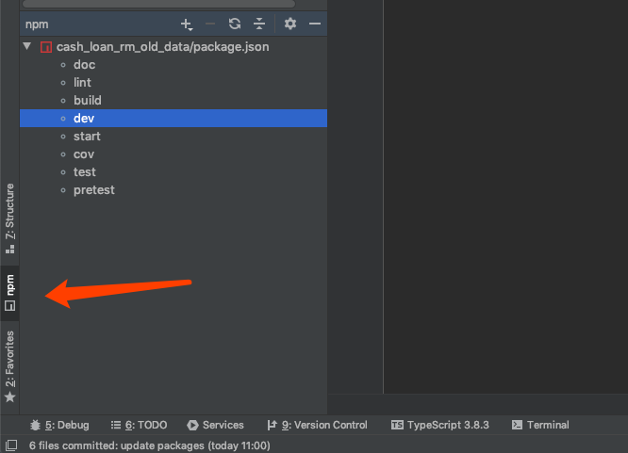Select the doc npm script
The width and height of the screenshot is (628, 453).
(x=84, y=64)
